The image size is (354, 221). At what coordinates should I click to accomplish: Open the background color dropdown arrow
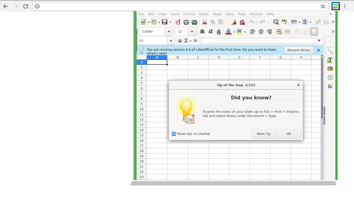click(x=245, y=32)
